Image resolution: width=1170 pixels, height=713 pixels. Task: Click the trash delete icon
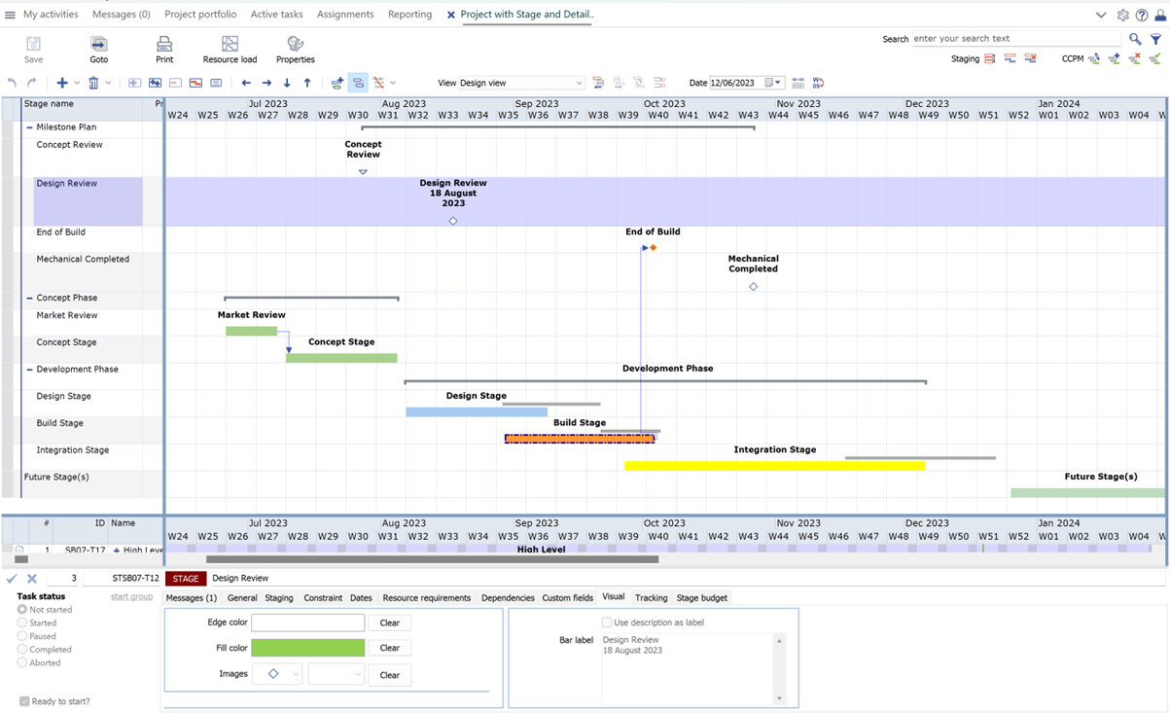93,83
